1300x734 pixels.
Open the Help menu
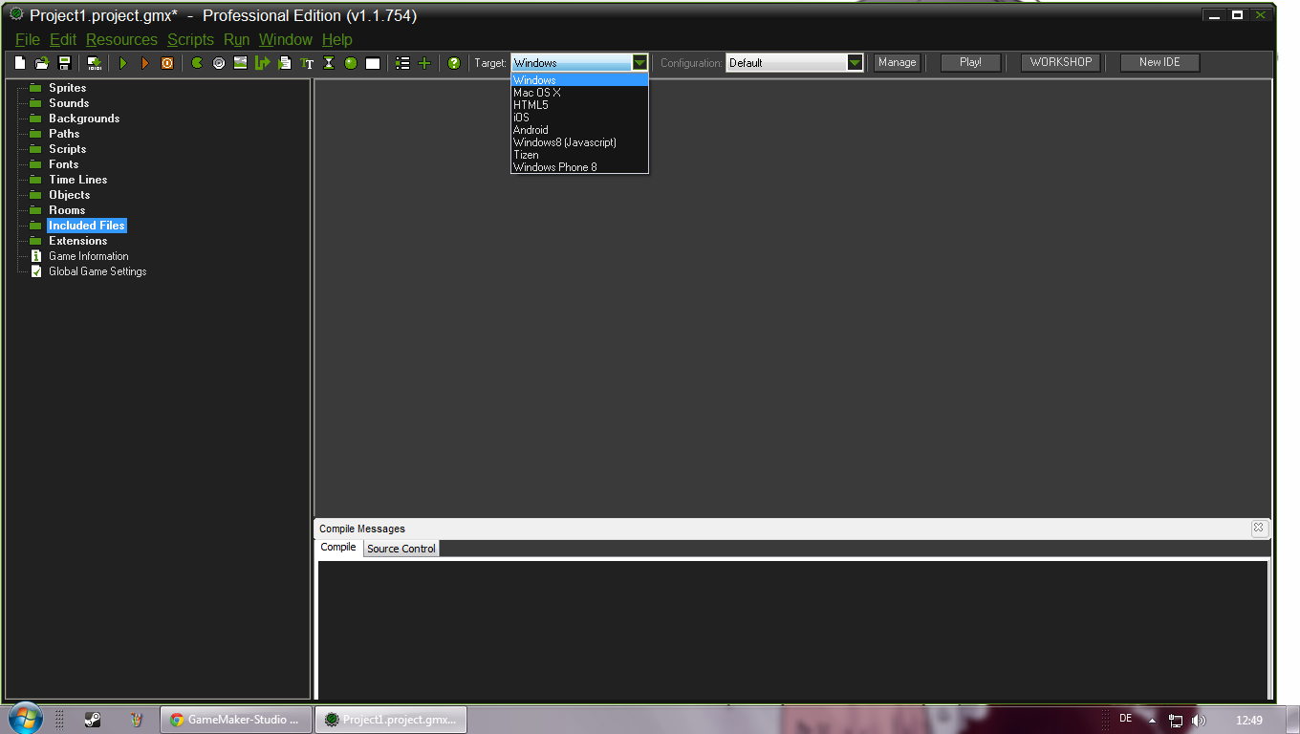pyautogui.click(x=337, y=39)
